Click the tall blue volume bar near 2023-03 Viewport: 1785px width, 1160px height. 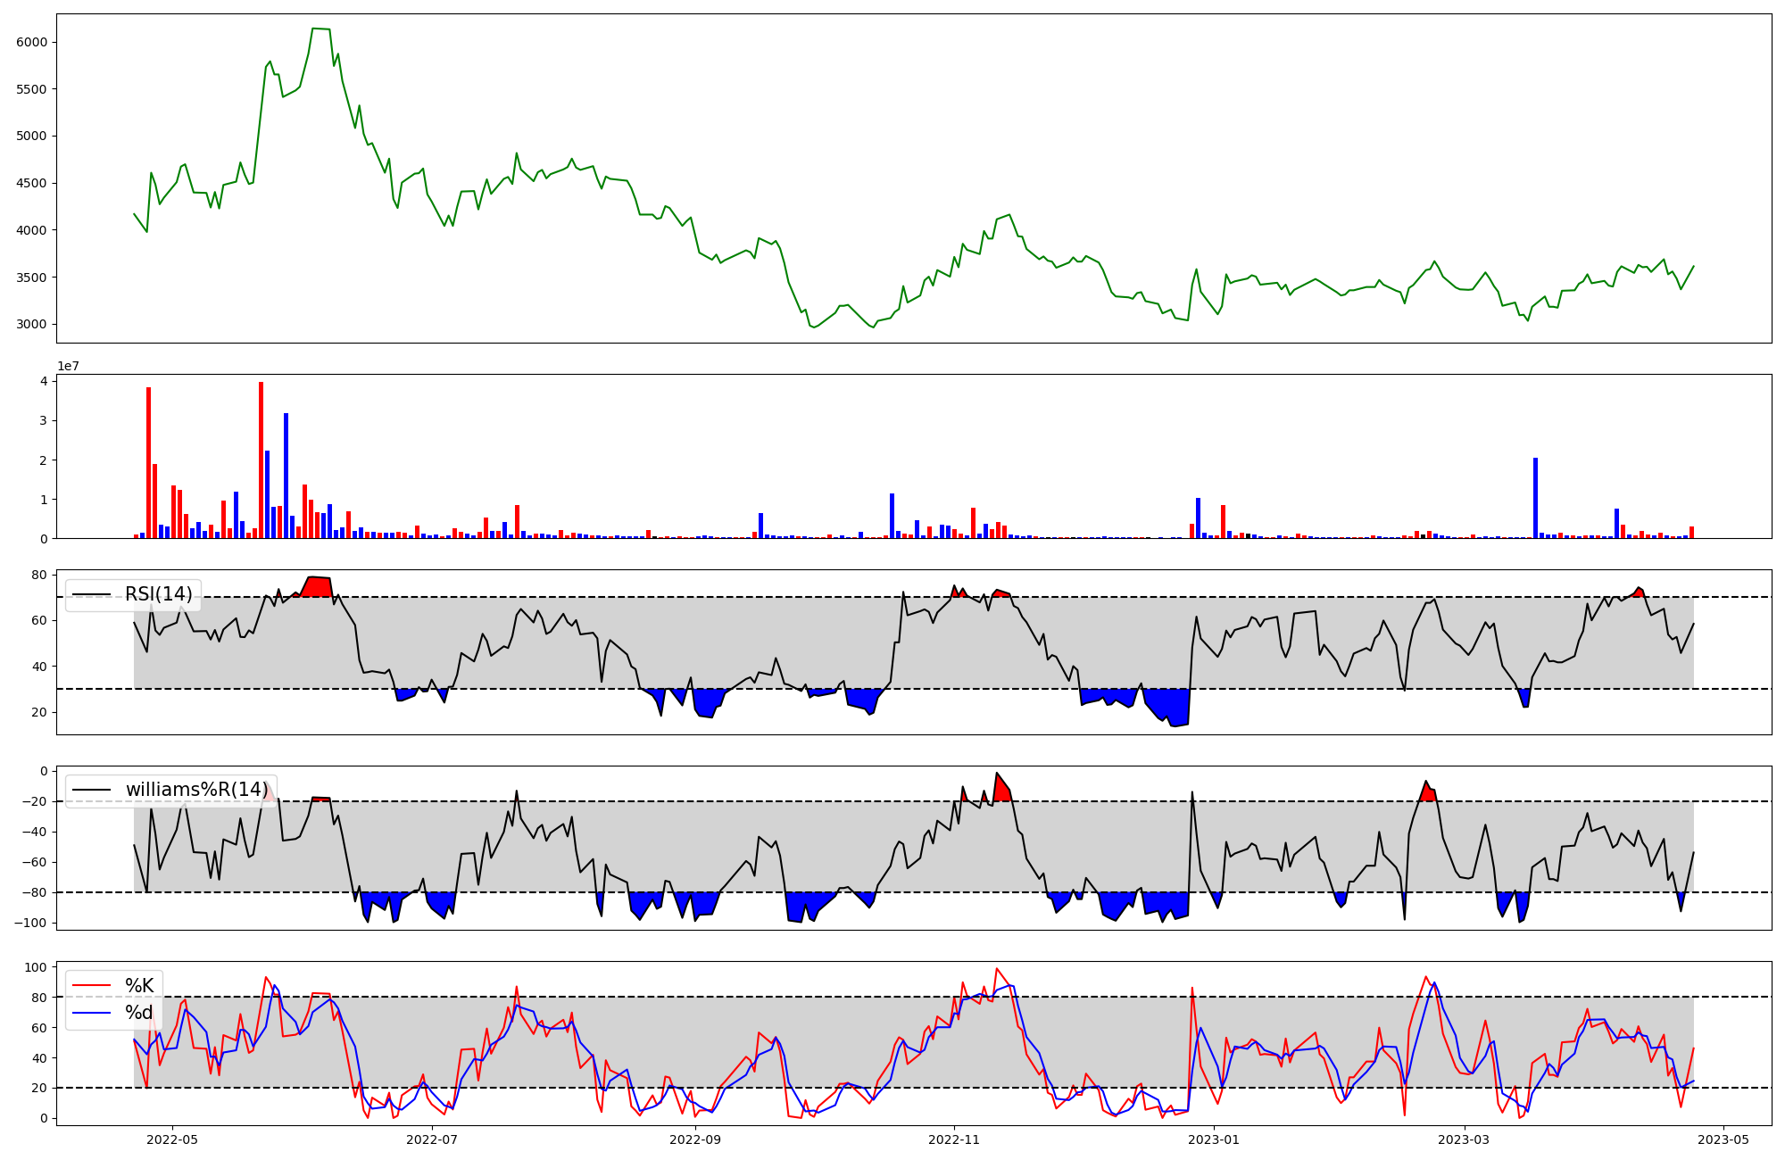point(1535,498)
